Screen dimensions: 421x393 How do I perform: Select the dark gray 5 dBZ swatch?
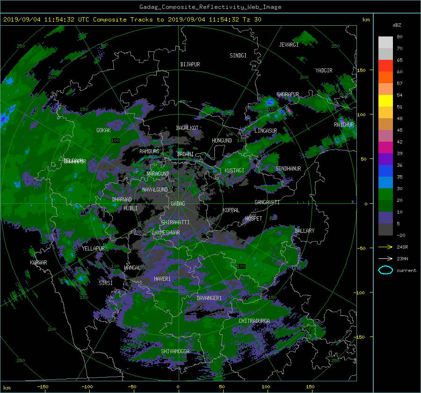click(x=385, y=229)
